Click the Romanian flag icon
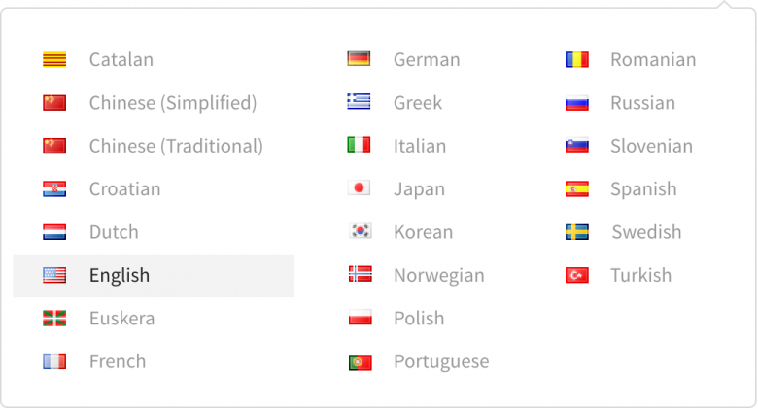Screen dimensions: 758x408 [576, 60]
